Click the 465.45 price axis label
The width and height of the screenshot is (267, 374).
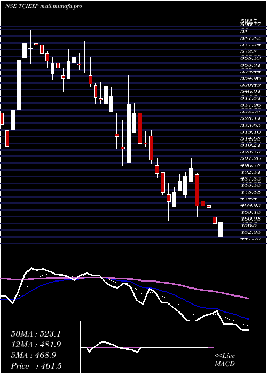coord(250,212)
